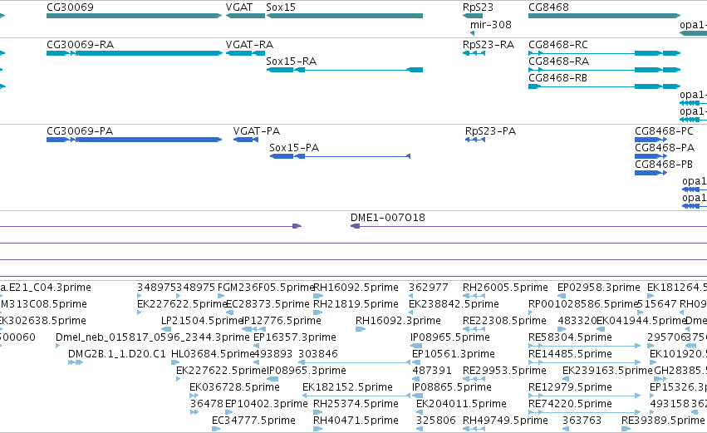Select the Sox15-RA transcript
Screen dimensions: 707x433
pos(345,70)
